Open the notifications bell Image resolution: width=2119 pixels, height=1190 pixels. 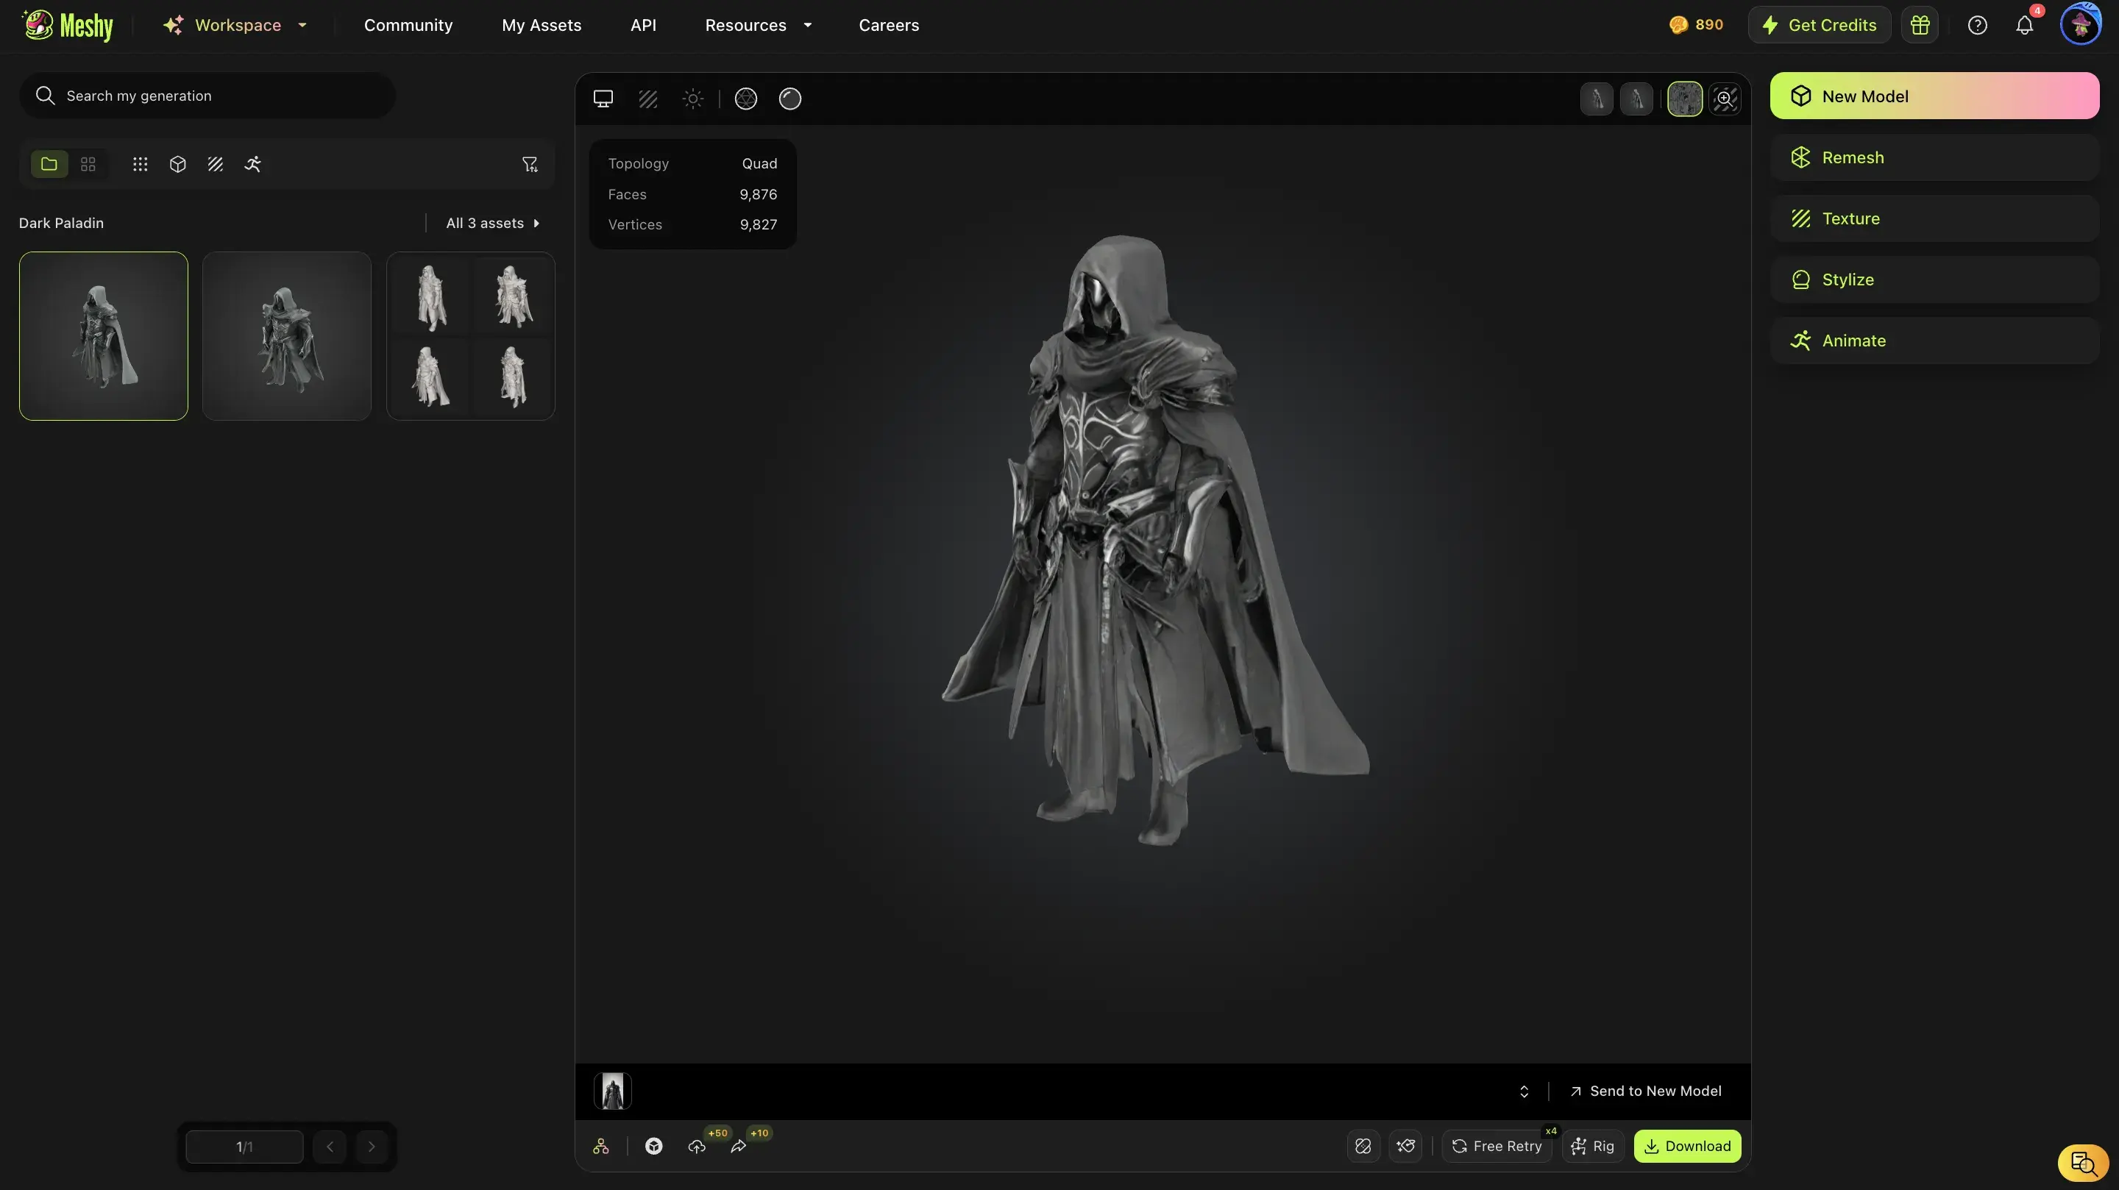[2024, 26]
